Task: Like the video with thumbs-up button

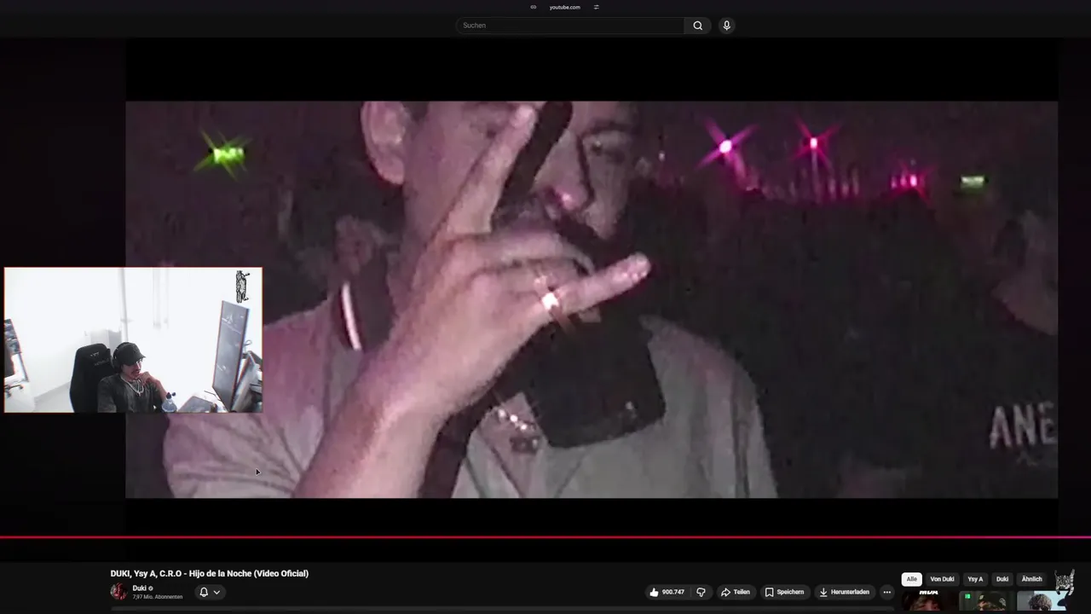Action: (667, 592)
